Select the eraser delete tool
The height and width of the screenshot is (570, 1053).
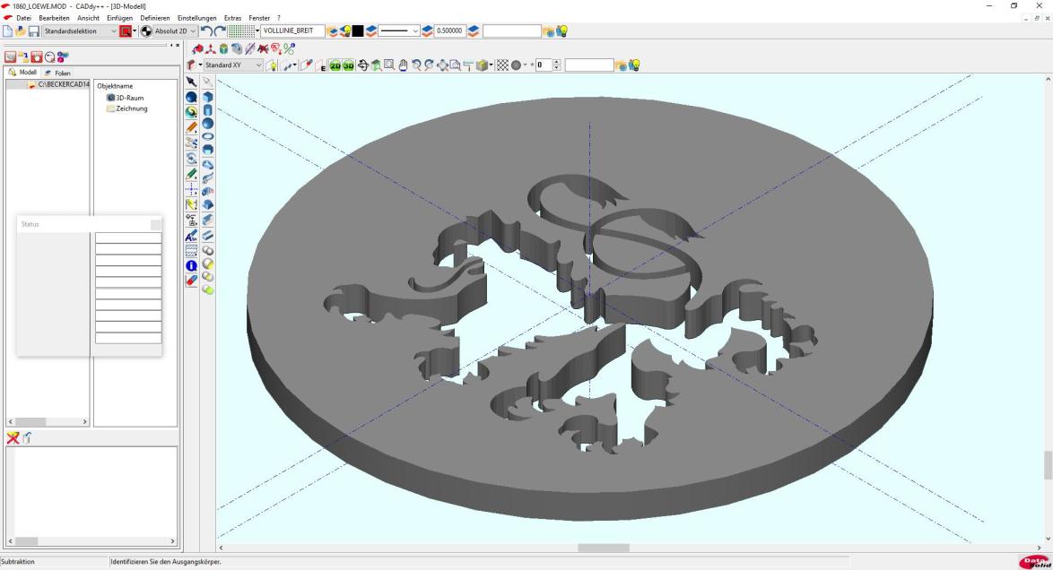(x=192, y=281)
